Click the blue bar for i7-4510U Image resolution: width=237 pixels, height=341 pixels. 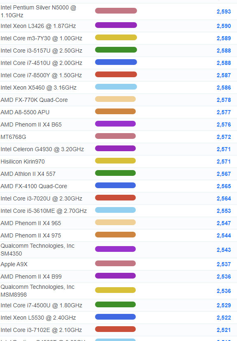(x=116, y=62)
